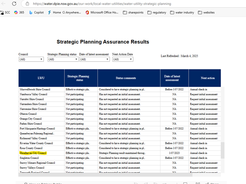
Task: Select the Port Macquarie-Hastings Council cell
Action: [41, 128]
